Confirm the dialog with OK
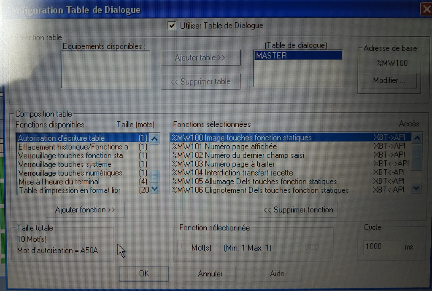Viewport: 432px width, 291px height. [144, 273]
